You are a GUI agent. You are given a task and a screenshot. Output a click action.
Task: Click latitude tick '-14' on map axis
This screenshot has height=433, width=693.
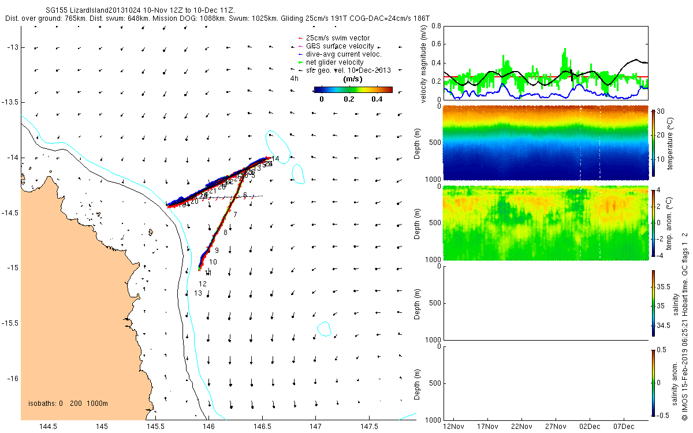click(x=13, y=158)
